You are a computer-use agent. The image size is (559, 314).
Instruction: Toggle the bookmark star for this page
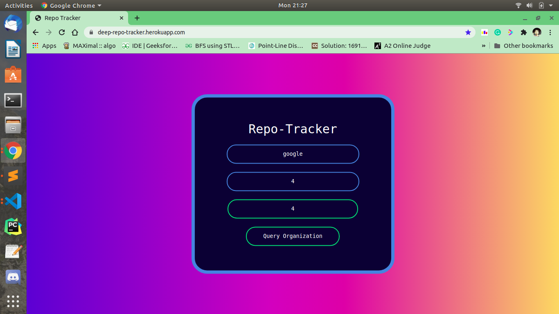[x=468, y=32]
